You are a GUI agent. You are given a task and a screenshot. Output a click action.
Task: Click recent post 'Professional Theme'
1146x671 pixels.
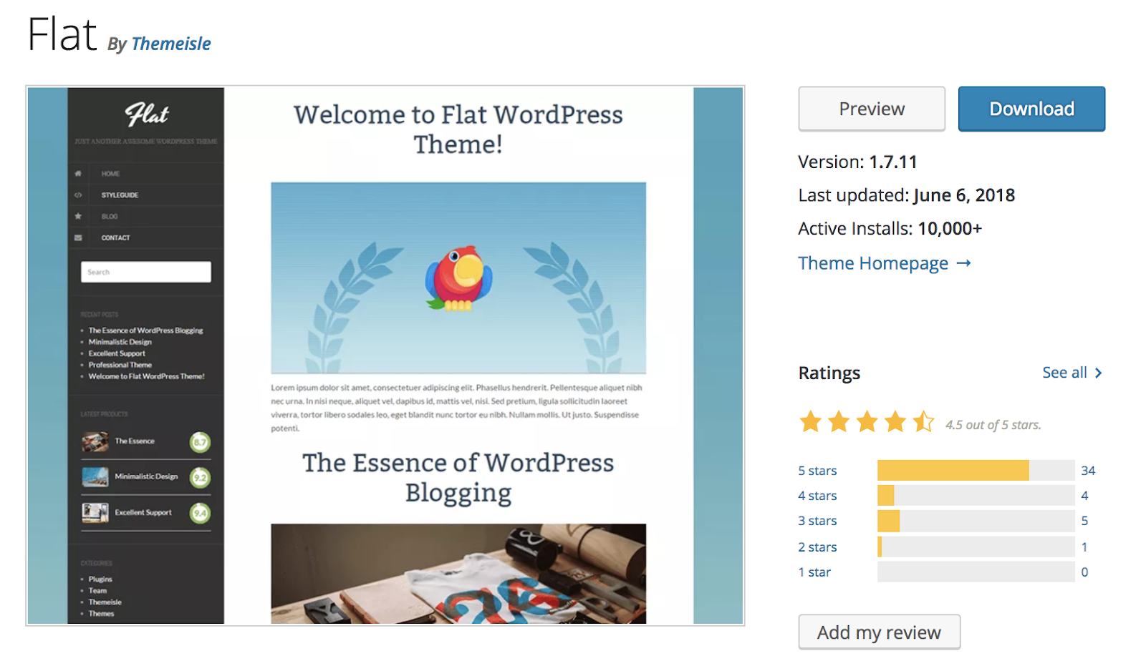(x=120, y=365)
